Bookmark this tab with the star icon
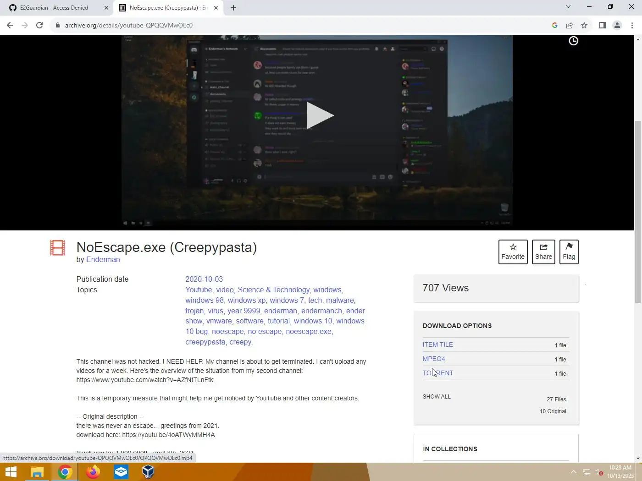Screen dimensions: 642x481 (x=584, y=25)
